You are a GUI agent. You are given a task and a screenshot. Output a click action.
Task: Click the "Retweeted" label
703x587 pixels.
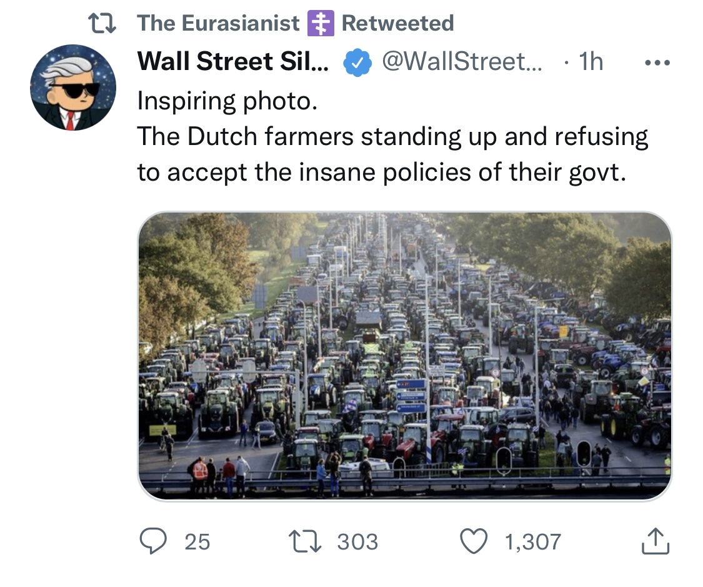(x=397, y=23)
